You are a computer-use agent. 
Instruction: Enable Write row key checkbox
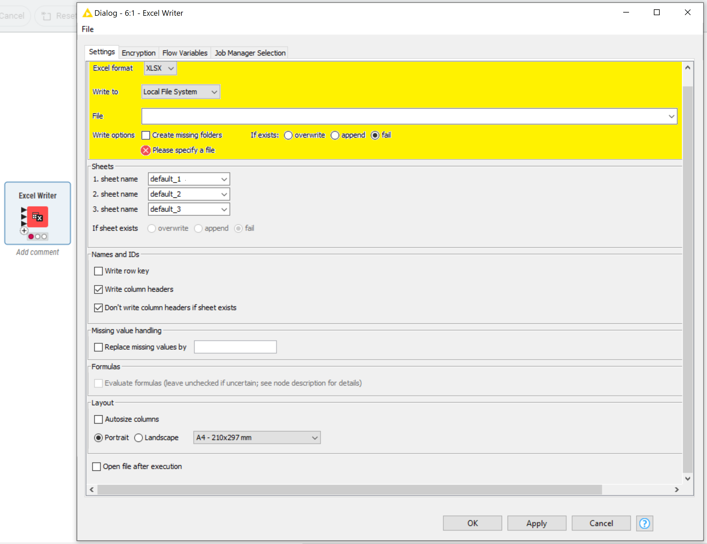point(98,271)
